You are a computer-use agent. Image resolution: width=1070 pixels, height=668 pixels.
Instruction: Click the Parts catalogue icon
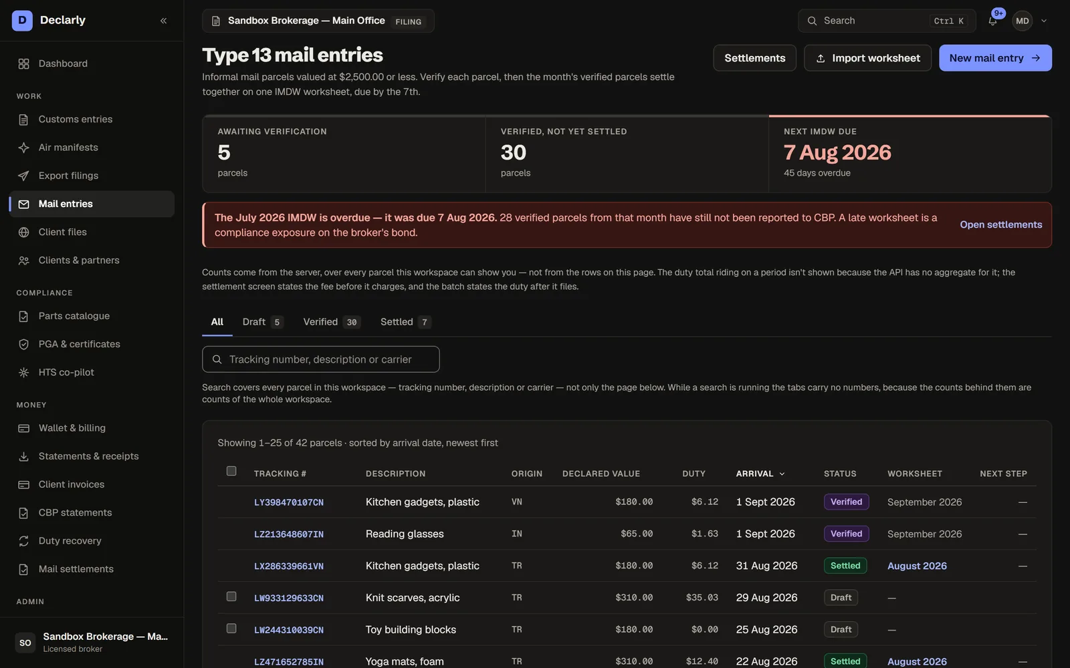(24, 316)
